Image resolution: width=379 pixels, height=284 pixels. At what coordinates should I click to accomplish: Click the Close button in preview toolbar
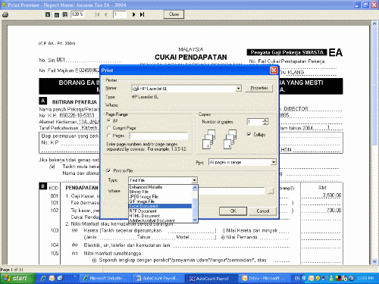click(x=174, y=14)
